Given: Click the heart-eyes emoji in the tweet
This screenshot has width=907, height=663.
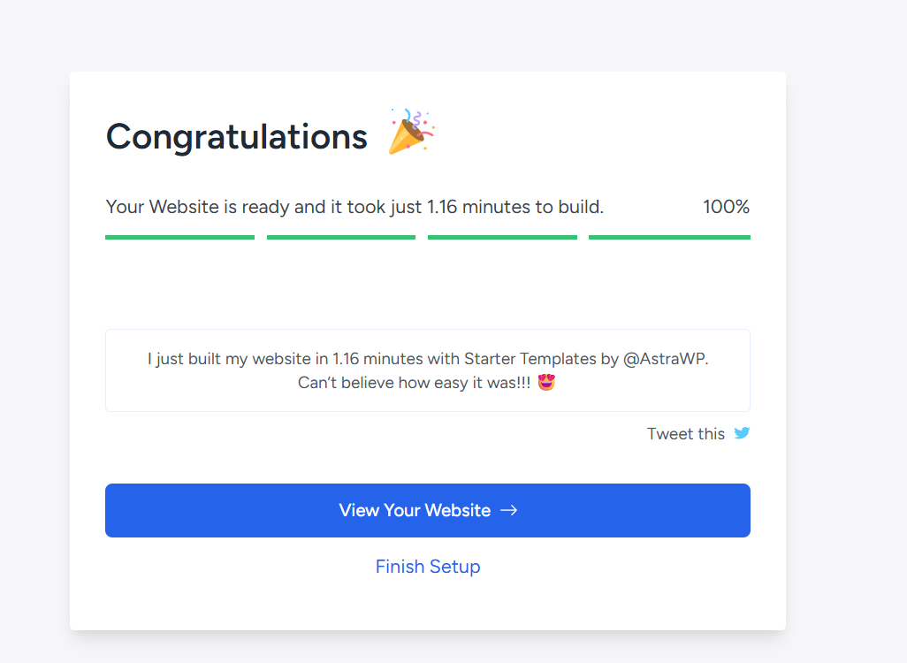Looking at the screenshot, I should tap(546, 383).
